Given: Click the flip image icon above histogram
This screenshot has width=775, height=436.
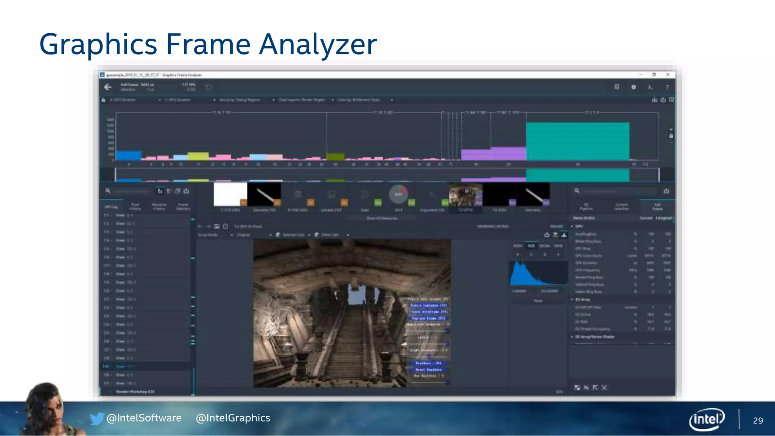Looking at the screenshot, I should click(555, 235).
